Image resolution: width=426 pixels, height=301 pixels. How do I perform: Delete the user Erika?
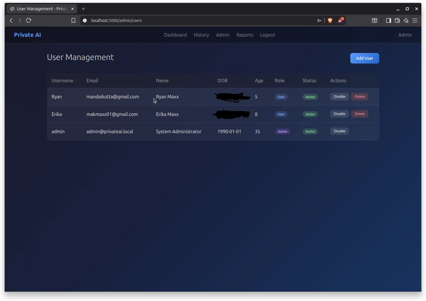(x=359, y=114)
